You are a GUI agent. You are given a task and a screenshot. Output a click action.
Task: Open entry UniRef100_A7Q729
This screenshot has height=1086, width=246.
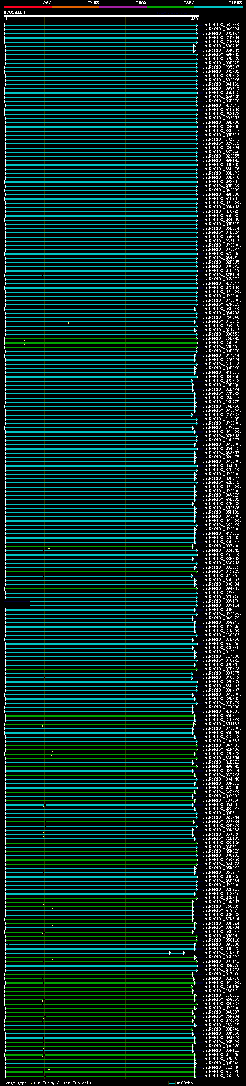[220, 211]
